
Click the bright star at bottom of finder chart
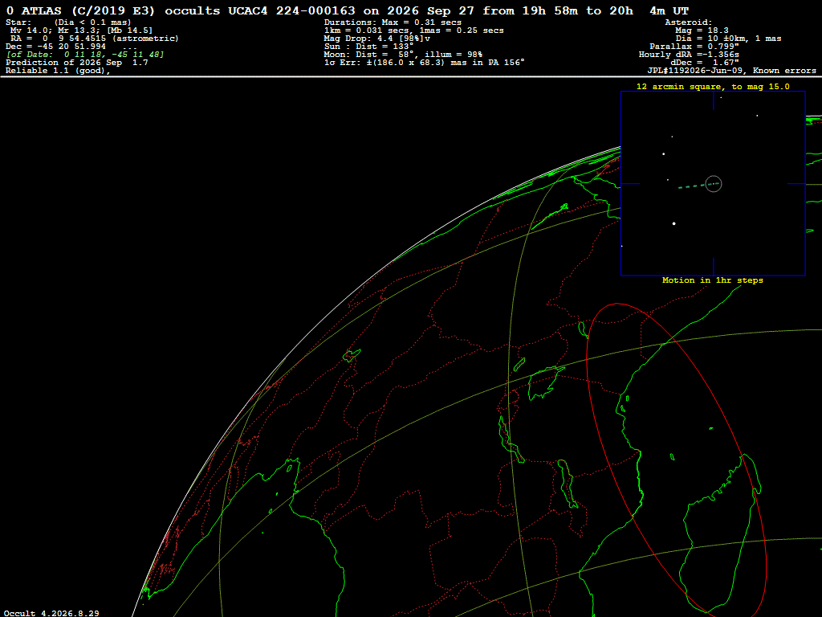(x=674, y=223)
